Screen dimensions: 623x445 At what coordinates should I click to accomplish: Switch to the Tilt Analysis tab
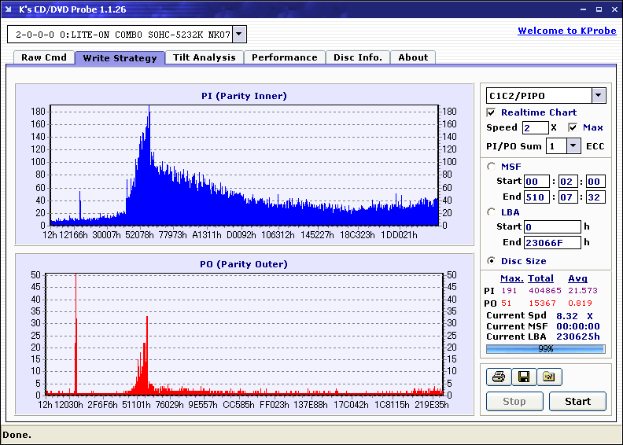click(x=204, y=57)
